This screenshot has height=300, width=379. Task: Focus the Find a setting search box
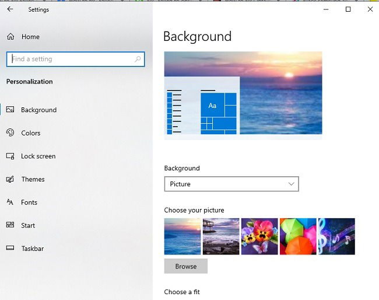tap(75, 59)
